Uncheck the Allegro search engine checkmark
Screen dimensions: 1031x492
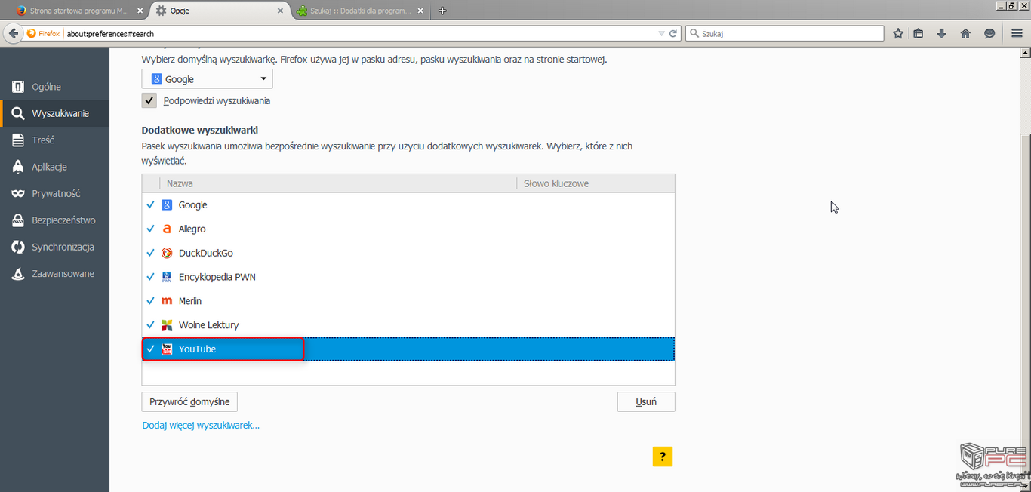pos(151,229)
